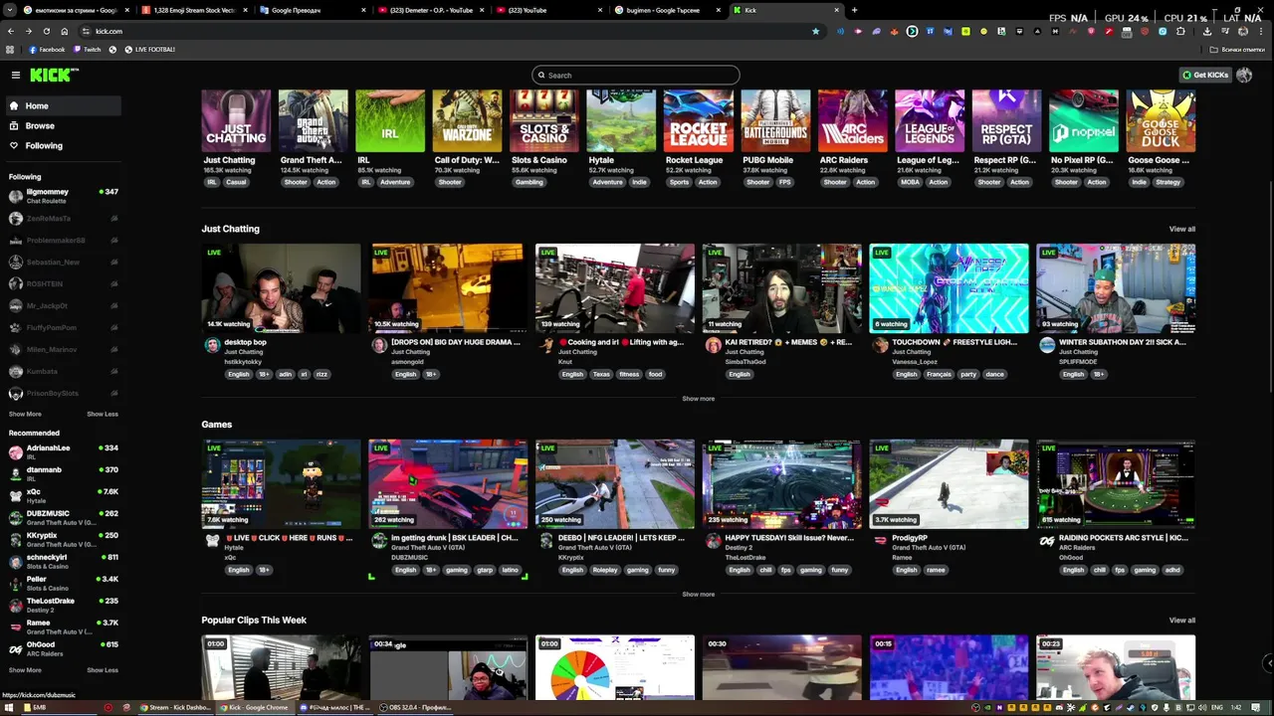Click the bookmark star in the address bar
This screenshot has height=716, width=1274.
(816, 31)
